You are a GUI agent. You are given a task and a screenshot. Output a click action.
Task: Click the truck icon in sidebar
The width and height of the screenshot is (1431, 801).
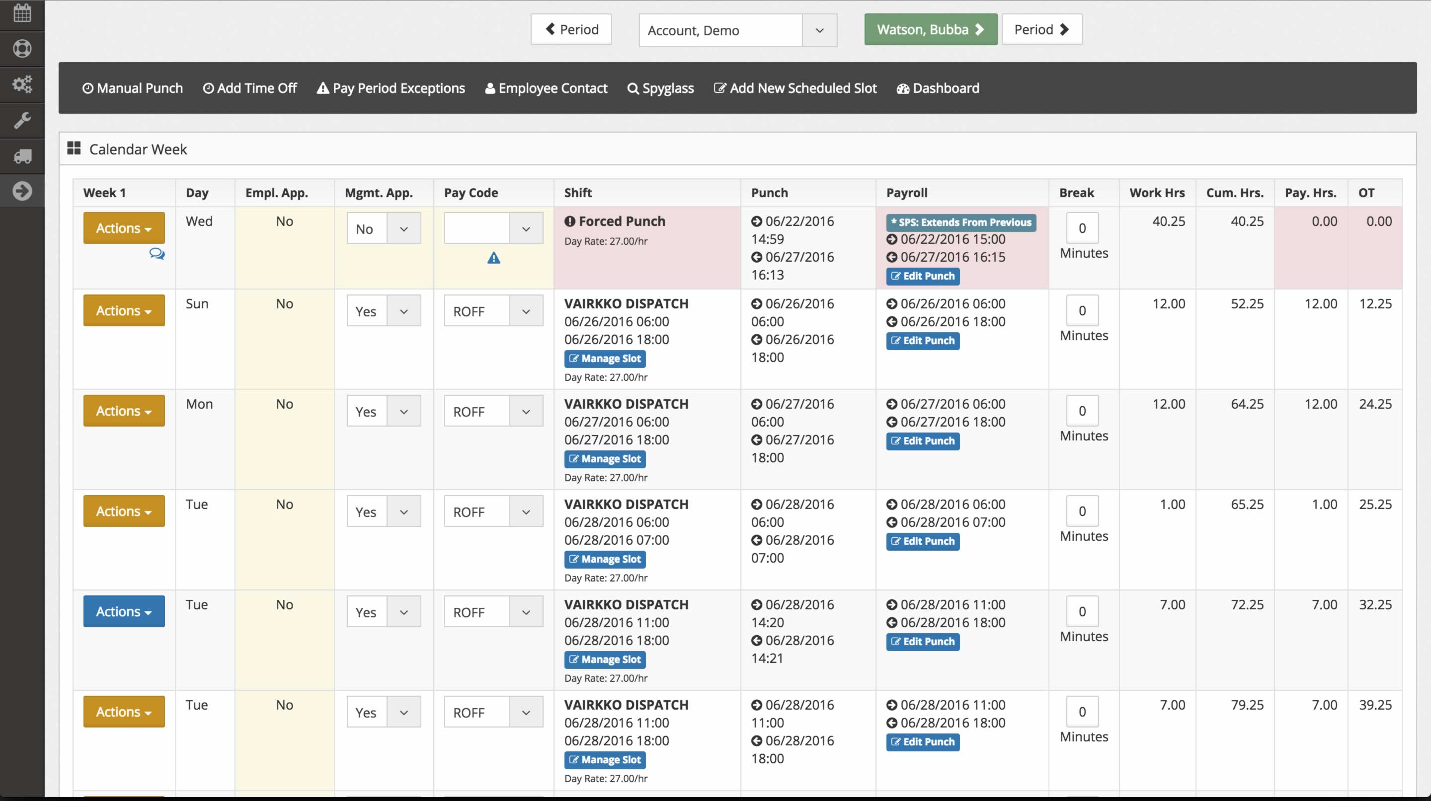point(22,156)
